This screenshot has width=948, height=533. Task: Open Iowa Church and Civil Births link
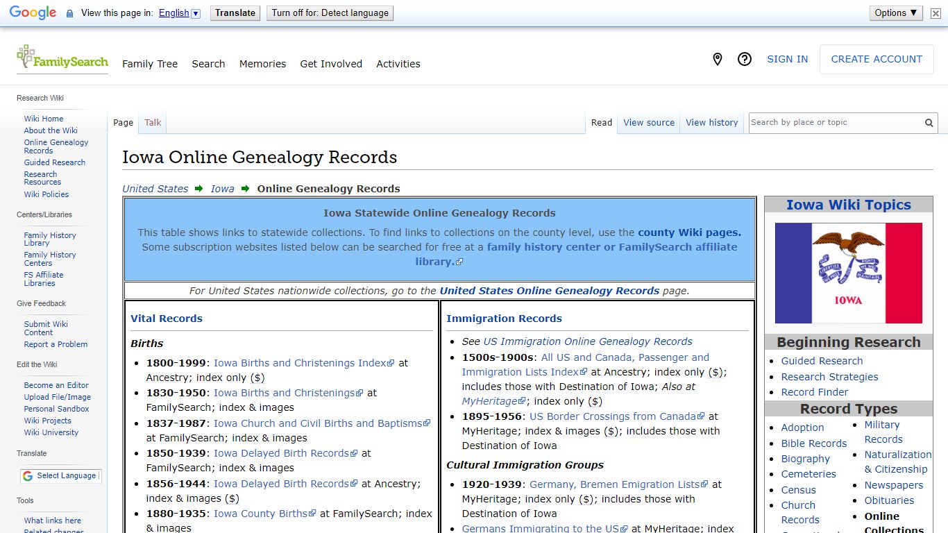[322, 423]
